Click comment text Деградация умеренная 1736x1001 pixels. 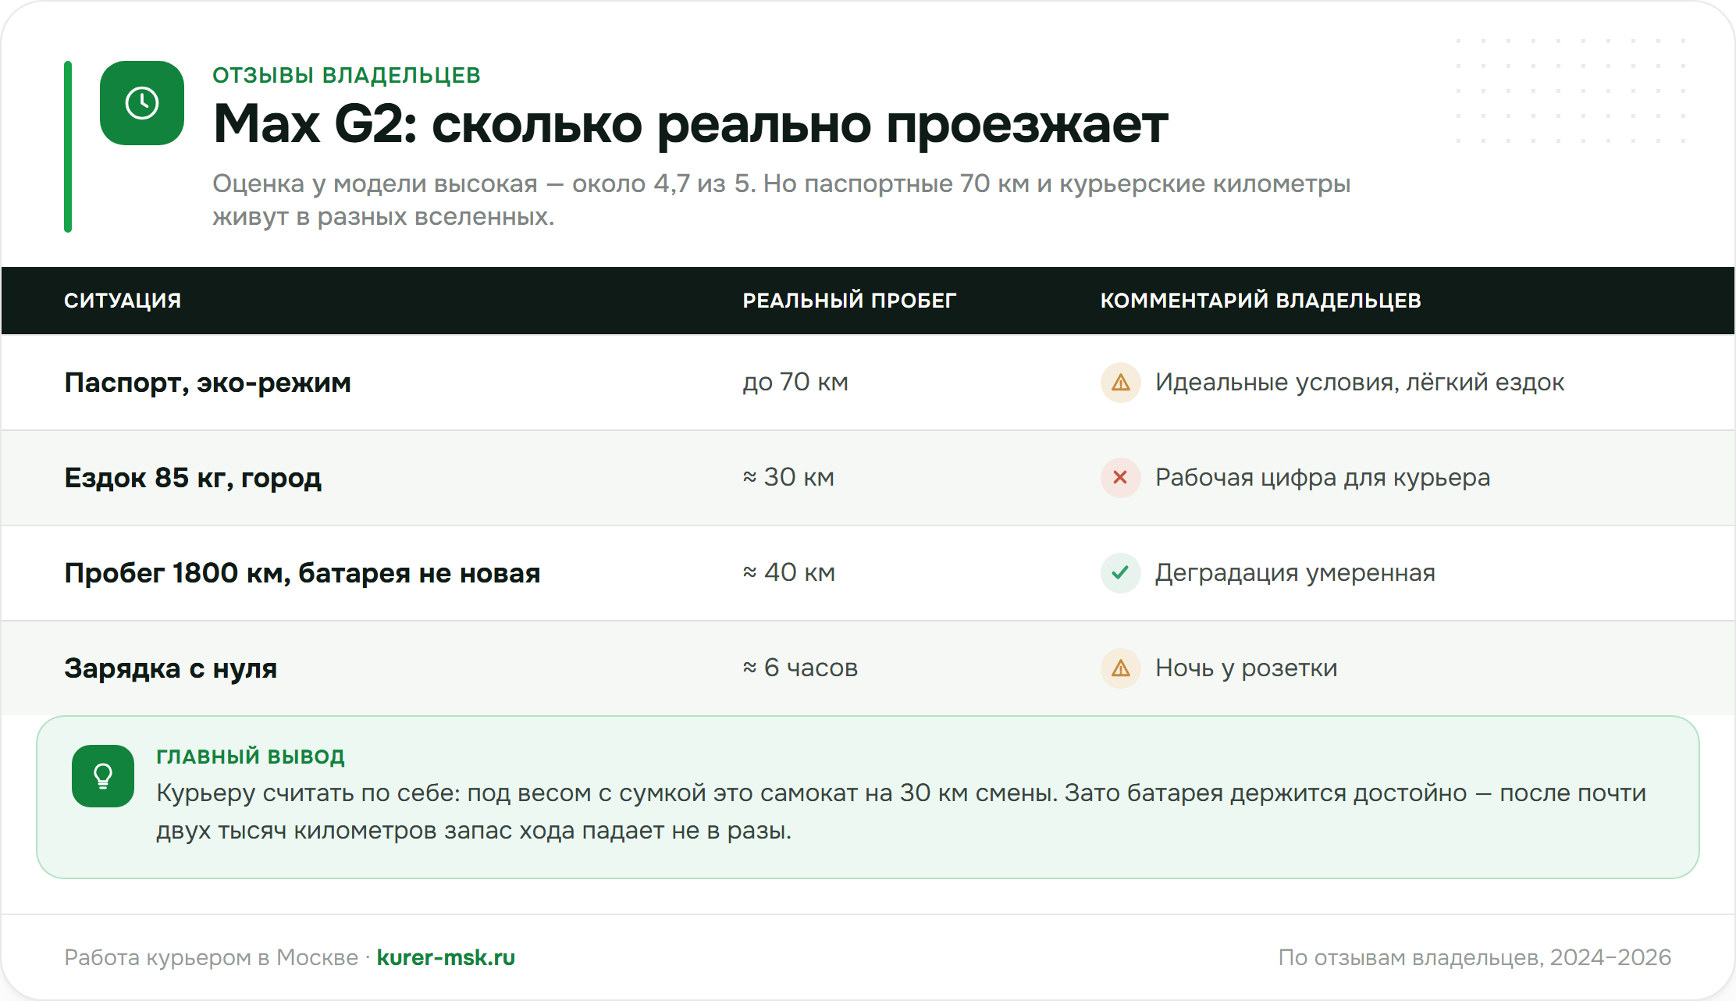click(1295, 573)
